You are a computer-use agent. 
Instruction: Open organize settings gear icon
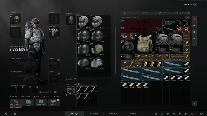189,13
